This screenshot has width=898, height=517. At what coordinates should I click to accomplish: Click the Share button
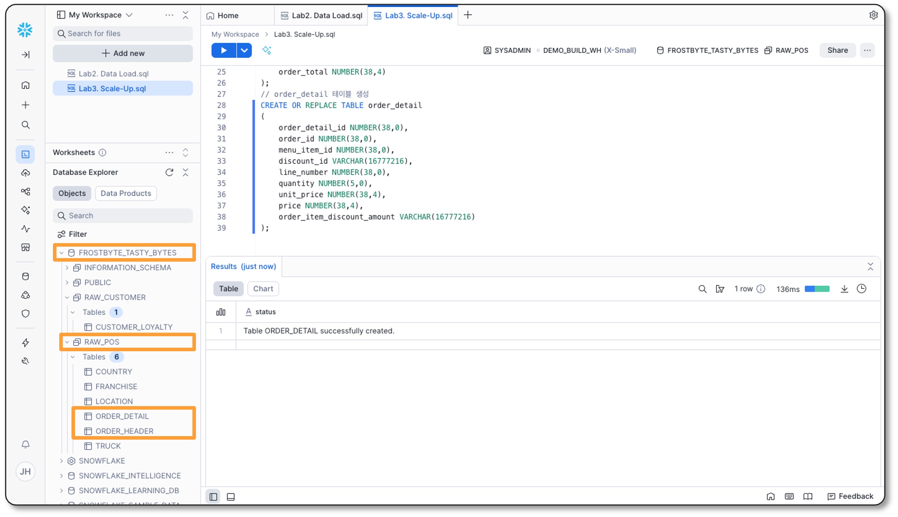tap(837, 51)
